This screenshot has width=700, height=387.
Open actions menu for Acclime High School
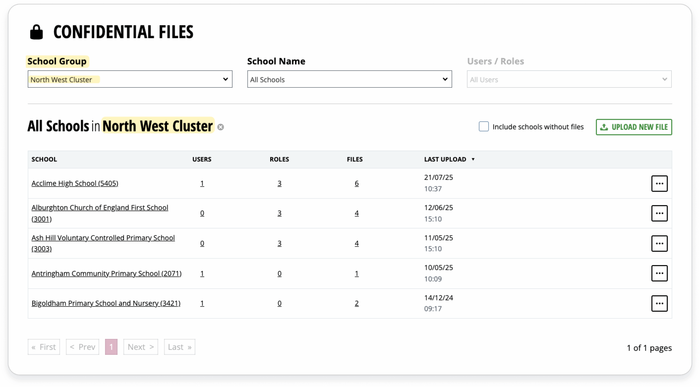coord(659,183)
